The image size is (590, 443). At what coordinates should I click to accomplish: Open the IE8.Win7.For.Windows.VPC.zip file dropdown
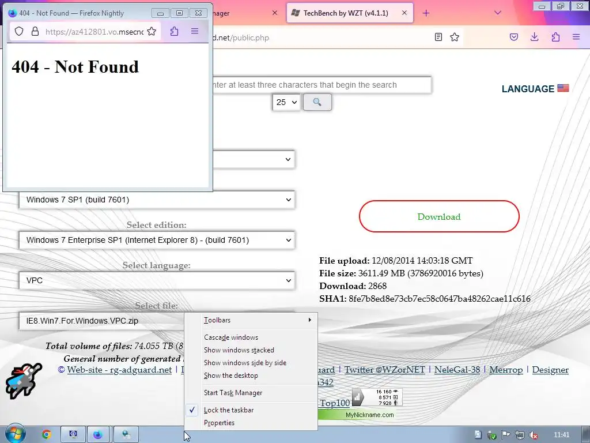pos(101,321)
